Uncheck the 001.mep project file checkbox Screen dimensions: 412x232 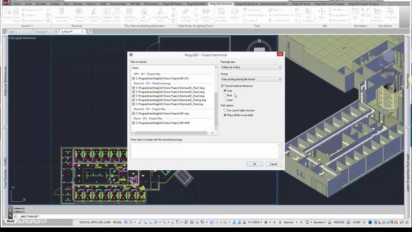point(133,113)
